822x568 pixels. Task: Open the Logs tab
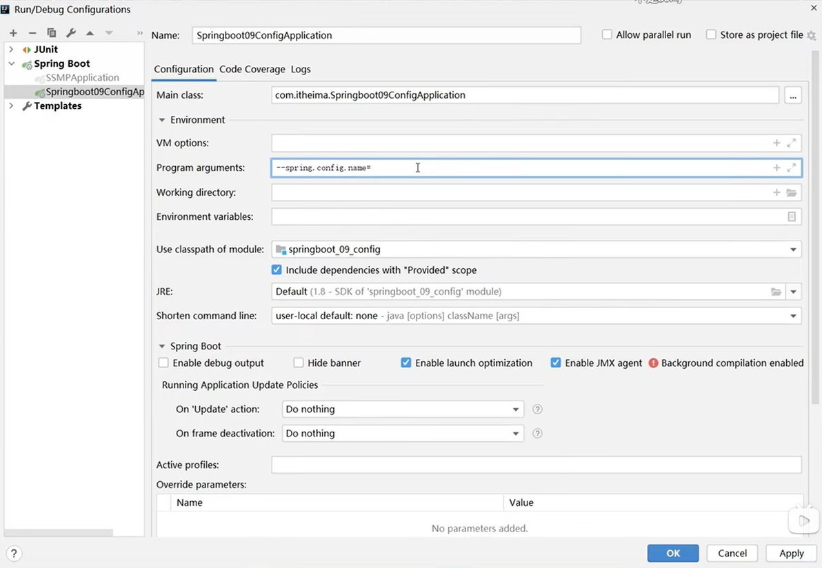(x=301, y=69)
